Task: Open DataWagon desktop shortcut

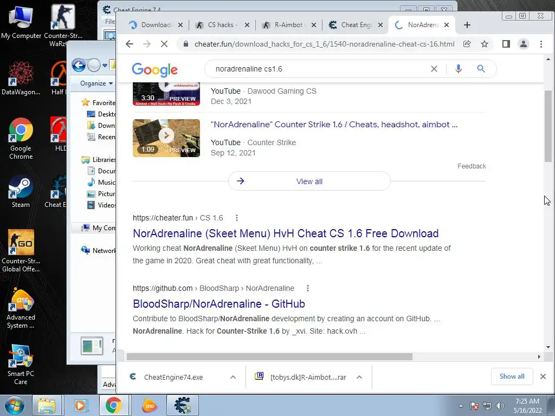Action: (x=21, y=78)
